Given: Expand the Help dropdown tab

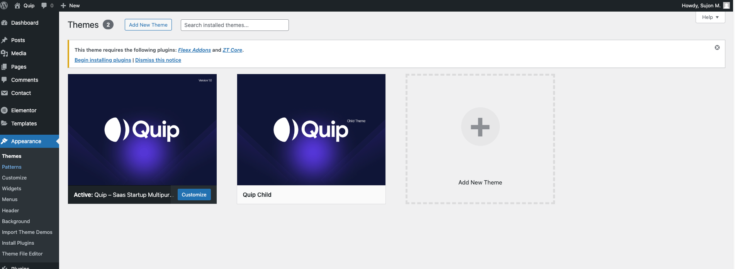Looking at the screenshot, I should coord(710,17).
